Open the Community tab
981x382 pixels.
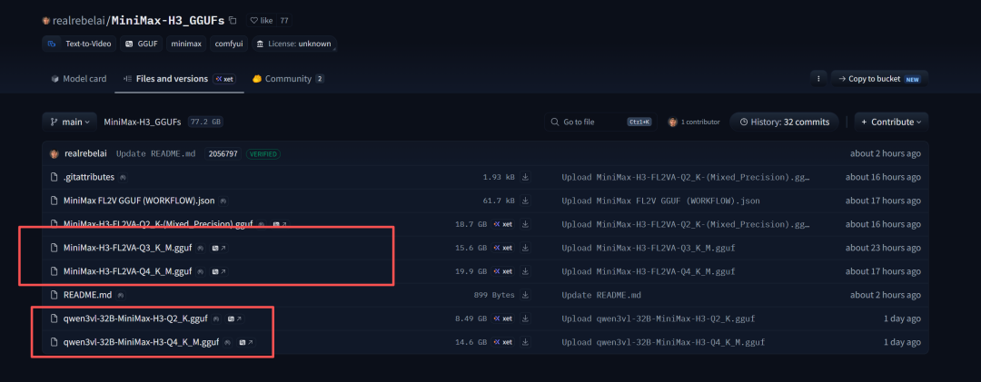pos(288,79)
